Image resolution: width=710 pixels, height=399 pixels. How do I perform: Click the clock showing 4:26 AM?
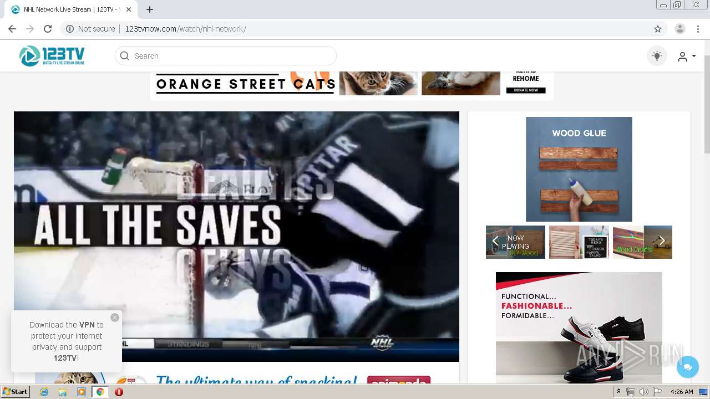(682, 392)
